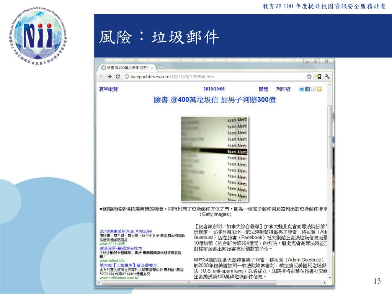Click the yellow extension icon beside the star
Image resolution: width=392 pixels, height=294 pixels.
point(318,77)
